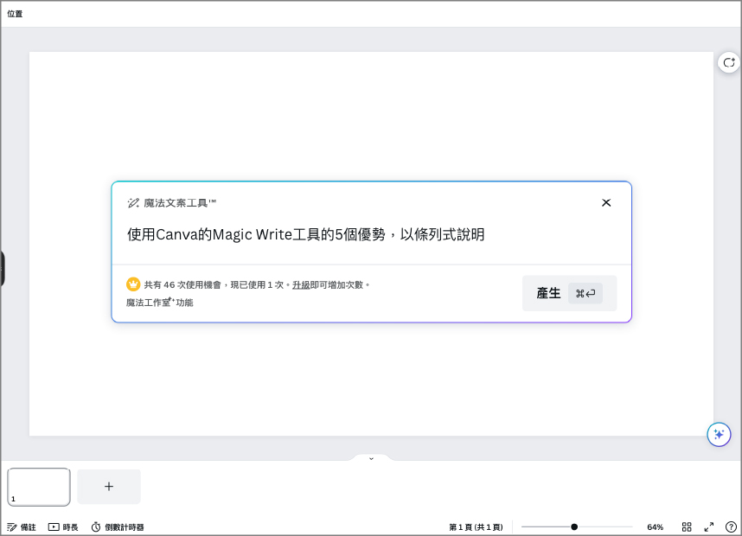Click the 位置 position button
Image resolution: width=742 pixels, height=536 pixels.
coord(15,14)
